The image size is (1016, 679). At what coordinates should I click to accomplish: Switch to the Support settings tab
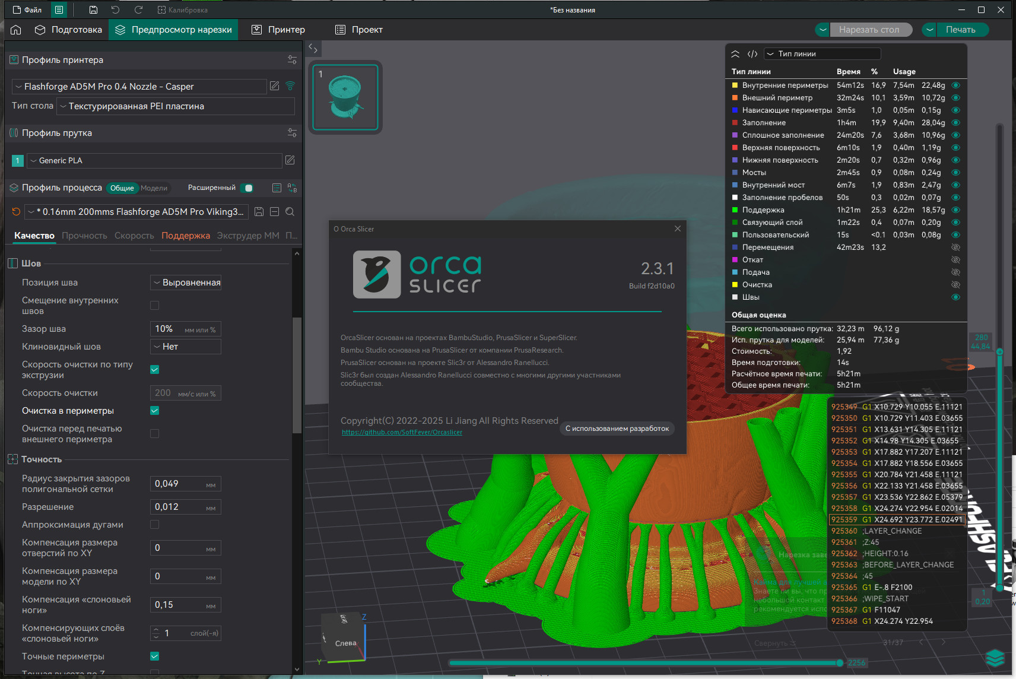coord(185,236)
